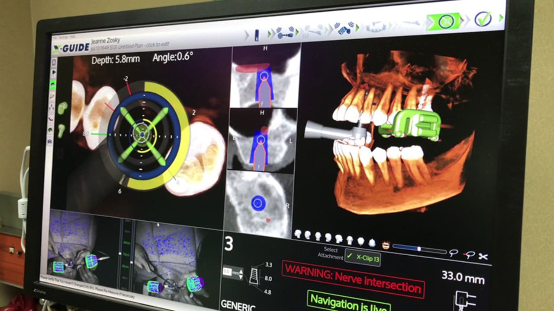Click the checkmark verification step icon

coord(484,19)
